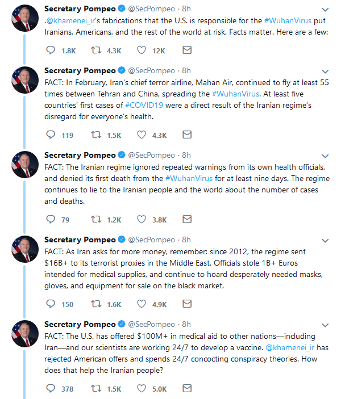Send the medical aid tweet by message
The width and height of the screenshot is (345, 399).
(186, 389)
